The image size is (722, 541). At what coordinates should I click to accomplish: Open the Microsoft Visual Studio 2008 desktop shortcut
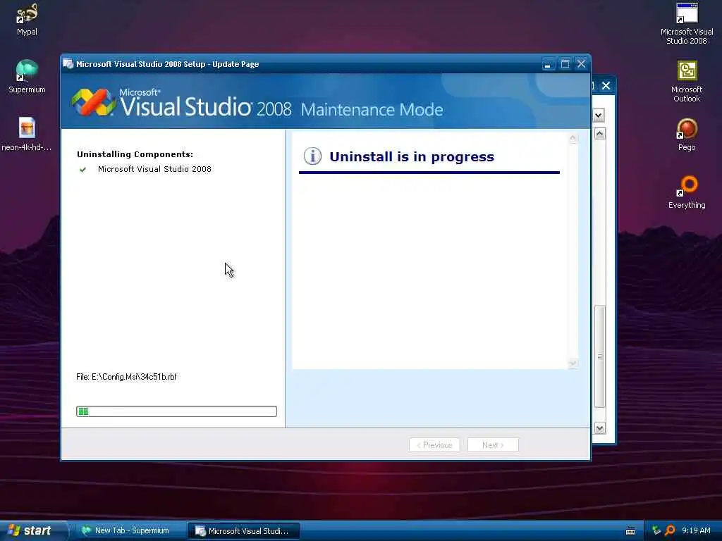point(687,23)
